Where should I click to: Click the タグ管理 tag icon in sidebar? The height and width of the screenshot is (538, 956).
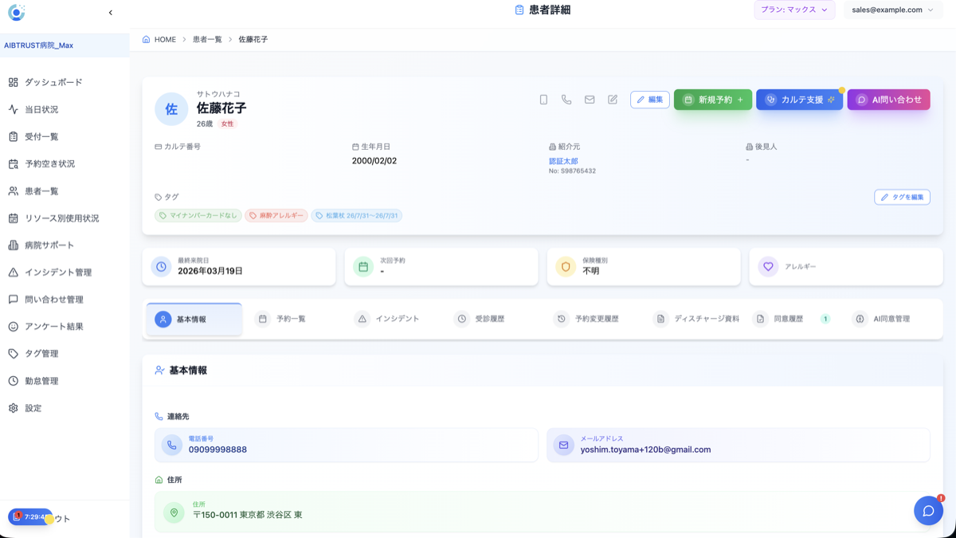coord(12,353)
